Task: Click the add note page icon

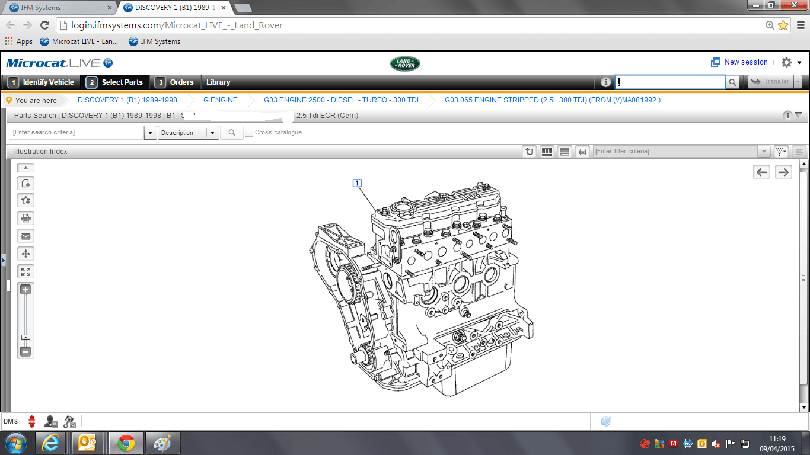Action: tap(26, 183)
